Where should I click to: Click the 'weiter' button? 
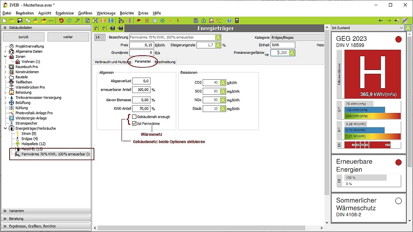[x=68, y=37]
